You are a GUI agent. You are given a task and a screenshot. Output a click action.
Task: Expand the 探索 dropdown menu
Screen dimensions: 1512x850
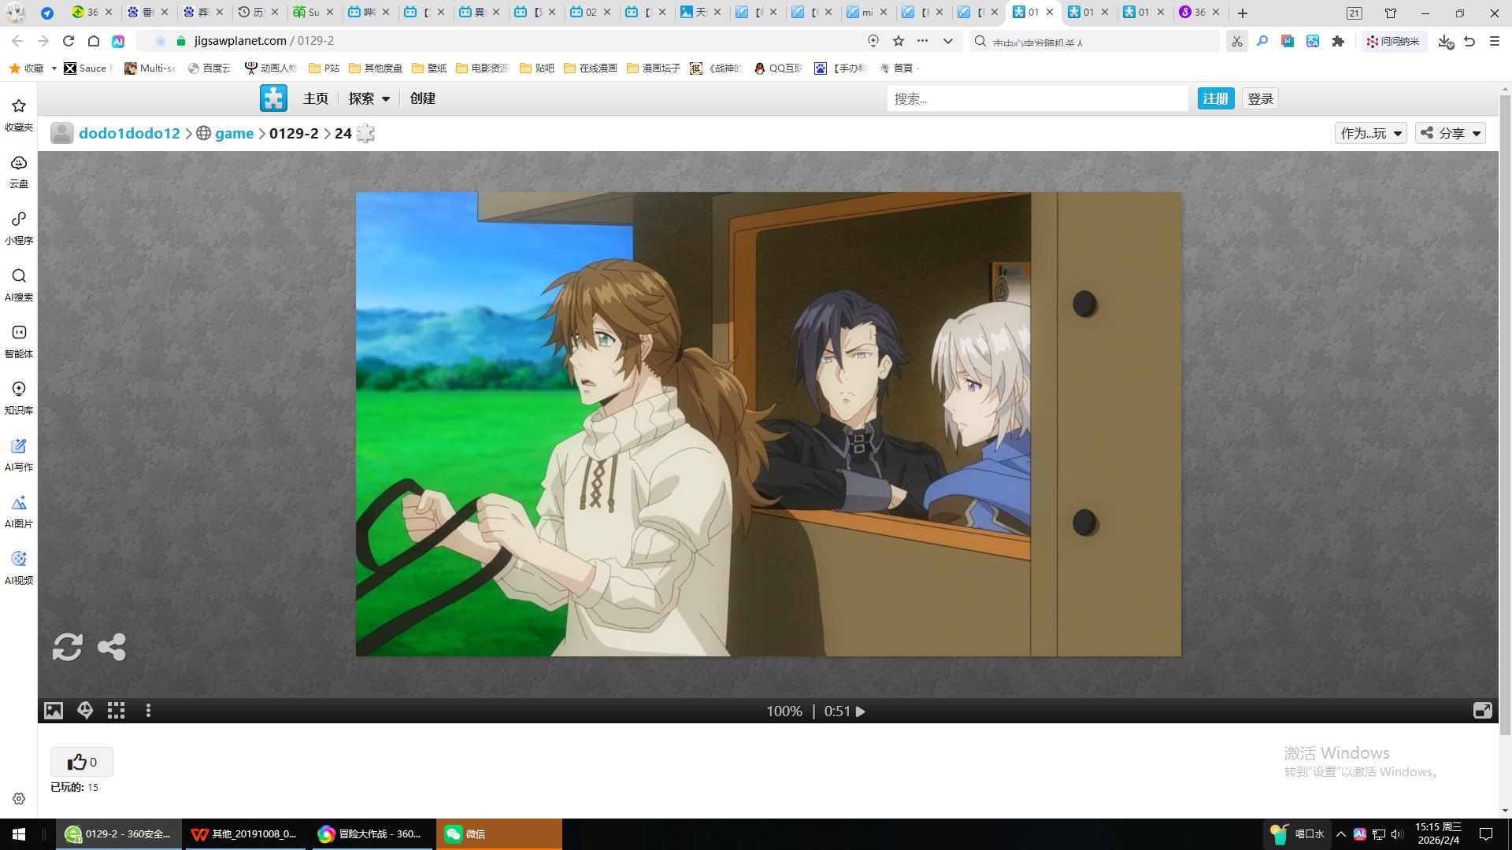pos(369,98)
